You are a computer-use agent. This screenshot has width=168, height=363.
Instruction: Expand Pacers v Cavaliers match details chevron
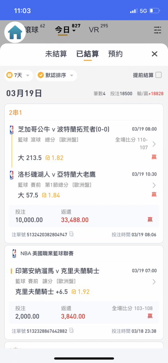pyautogui.click(x=154, y=282)
